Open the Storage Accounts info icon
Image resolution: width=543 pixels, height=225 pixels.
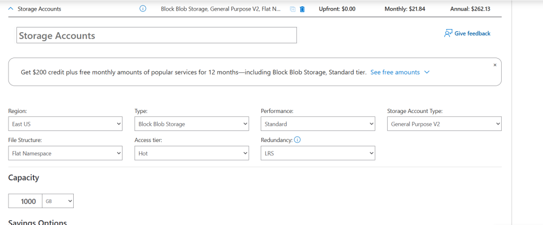click(143, 9)
